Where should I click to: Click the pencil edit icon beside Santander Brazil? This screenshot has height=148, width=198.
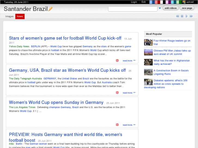[x=50, y=9]
